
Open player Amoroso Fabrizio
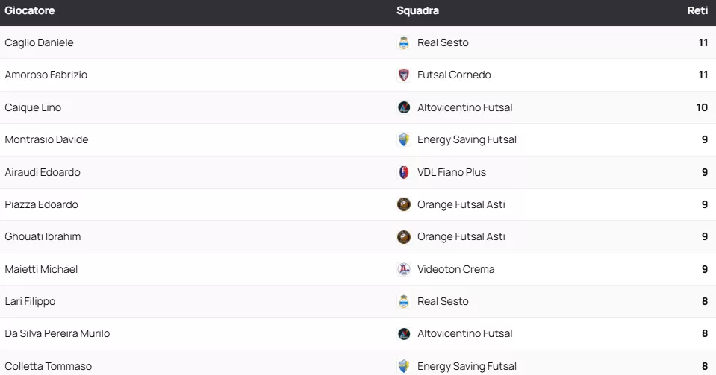click(46, 75)
